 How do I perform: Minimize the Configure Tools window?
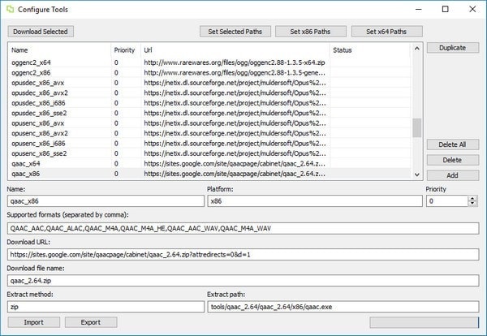418,9
